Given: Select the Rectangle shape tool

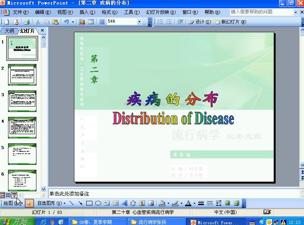Looking at the screenshot, I should [x=89, y=203].
